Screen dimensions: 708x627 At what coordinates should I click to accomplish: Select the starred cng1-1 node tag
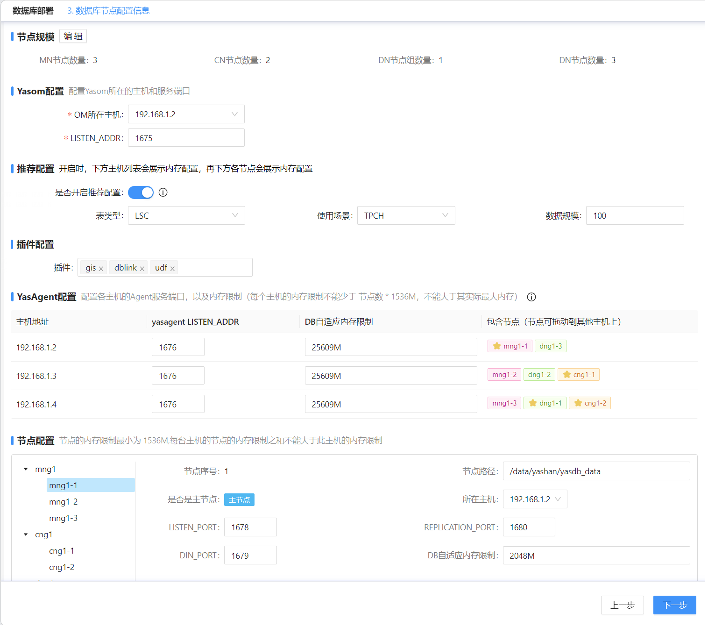click(579, 375)
